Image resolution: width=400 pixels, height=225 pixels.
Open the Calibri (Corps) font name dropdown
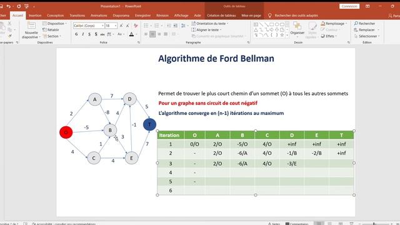coord(102,26)
